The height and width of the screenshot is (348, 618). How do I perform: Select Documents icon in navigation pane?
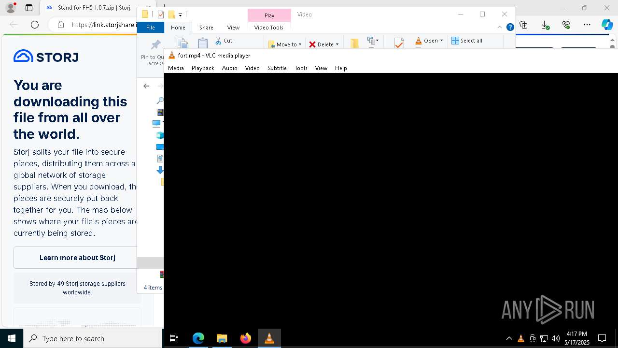coord(160,159)
